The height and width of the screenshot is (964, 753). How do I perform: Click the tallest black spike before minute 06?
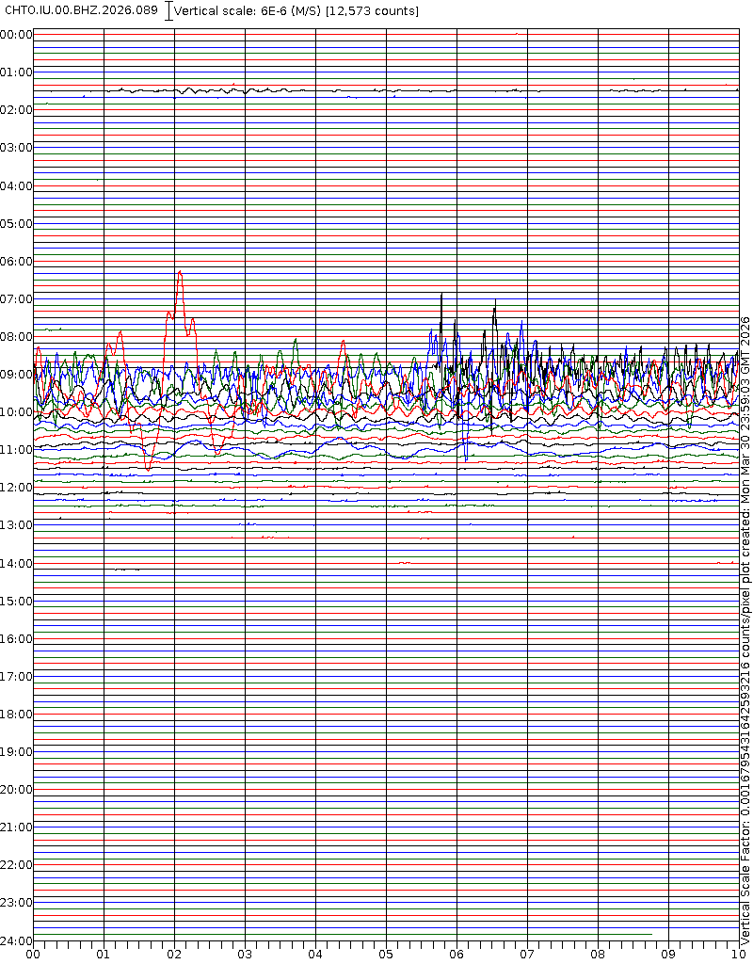(x=441, y=295)
